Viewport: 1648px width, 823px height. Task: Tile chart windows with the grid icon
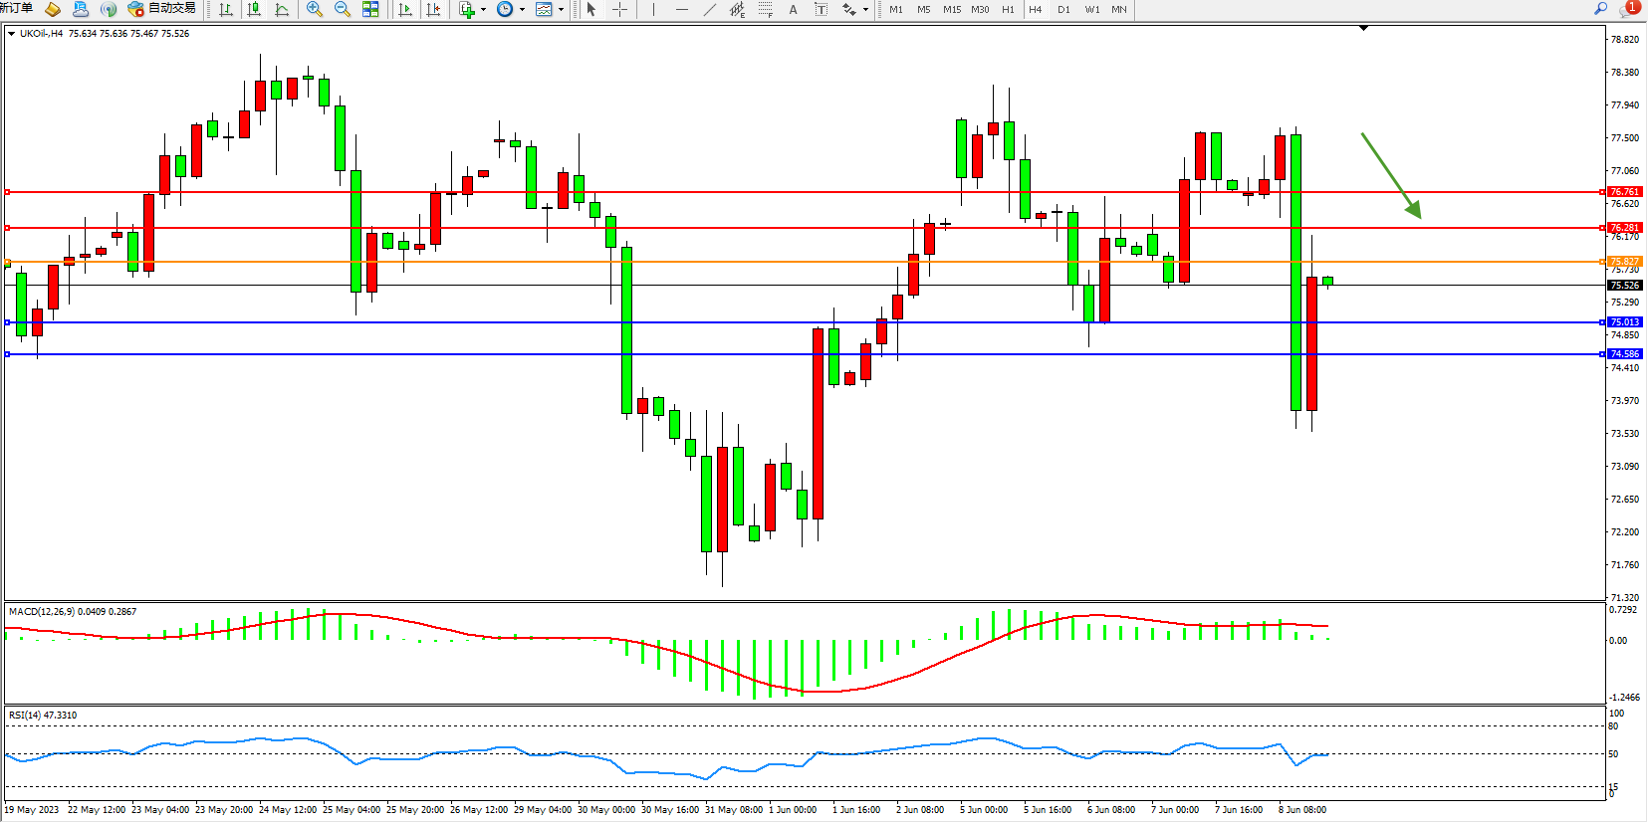coord(370,9)
